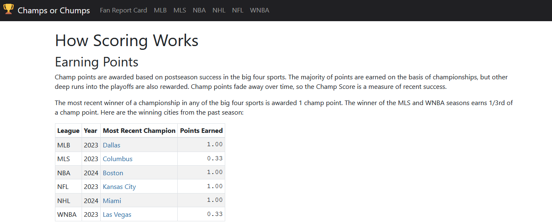Select the Most Recent Champion column header
This screenshot has width=552, height=223.
click(139, 131)
